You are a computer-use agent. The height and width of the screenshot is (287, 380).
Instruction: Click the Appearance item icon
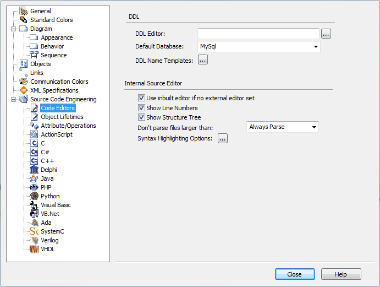click(x=34, y=37)
